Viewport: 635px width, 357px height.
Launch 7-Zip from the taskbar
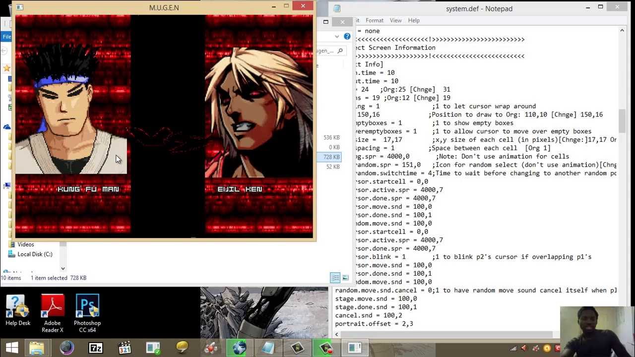coord(95,348)
